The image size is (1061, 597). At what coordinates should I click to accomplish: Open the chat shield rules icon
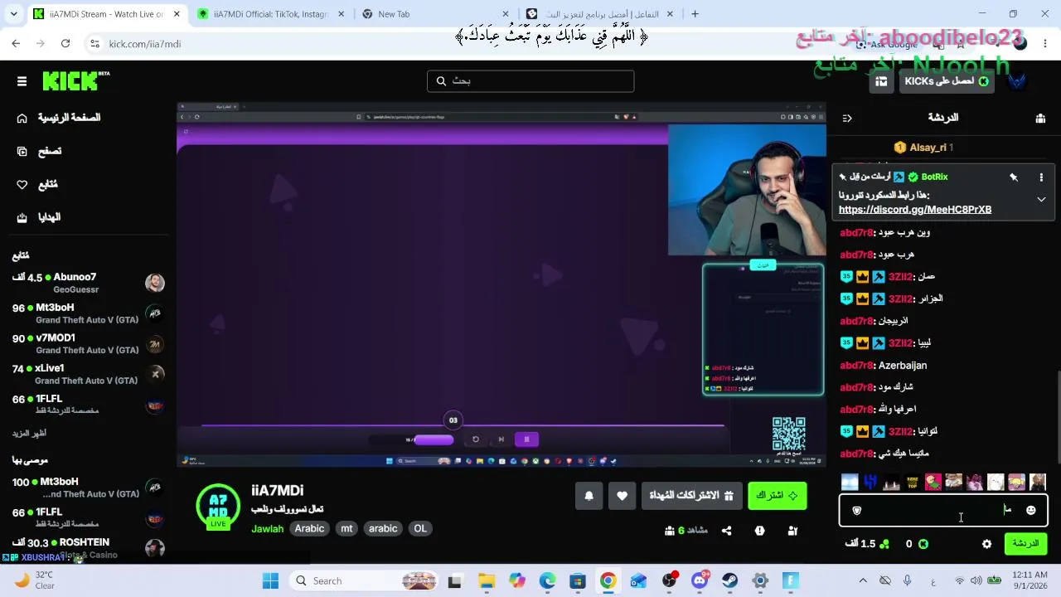857,511
